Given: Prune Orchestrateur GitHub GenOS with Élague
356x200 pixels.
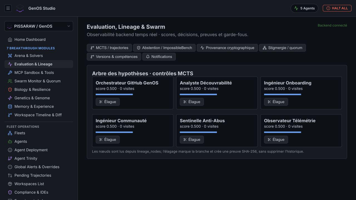Looking at the screenshot, I should coord(108,102).
